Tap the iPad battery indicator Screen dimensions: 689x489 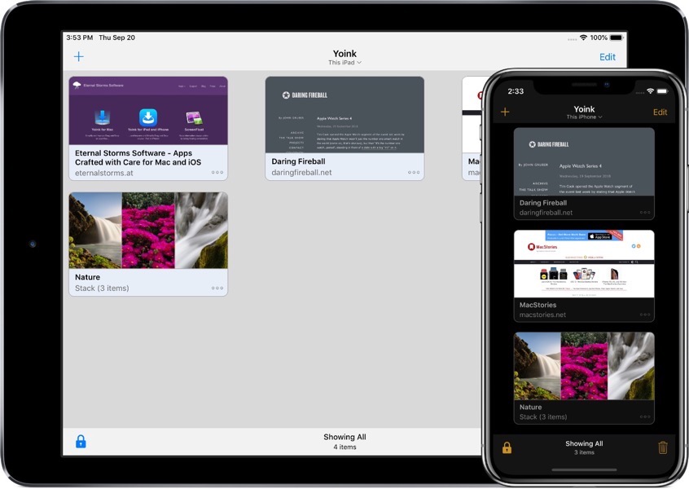click(617, 37)
